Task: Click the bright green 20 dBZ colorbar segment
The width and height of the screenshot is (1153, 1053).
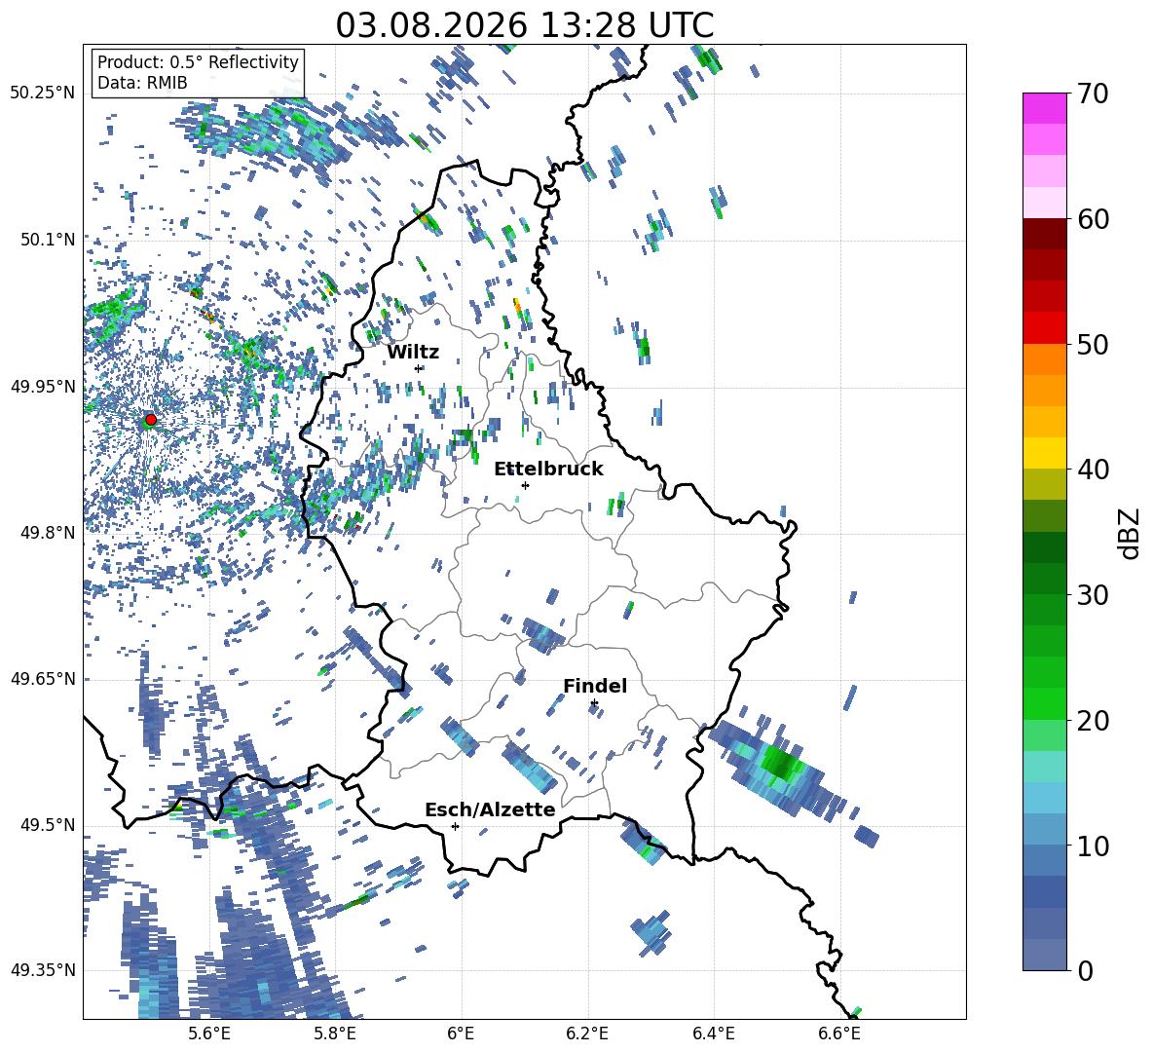Action: [1044, 703]
